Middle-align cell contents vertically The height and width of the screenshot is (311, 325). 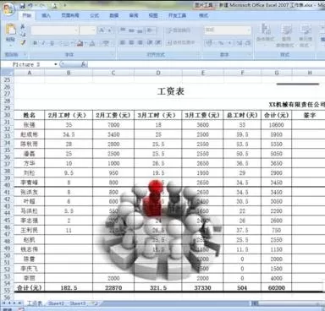pyautogui.click(x=131, y=30)
